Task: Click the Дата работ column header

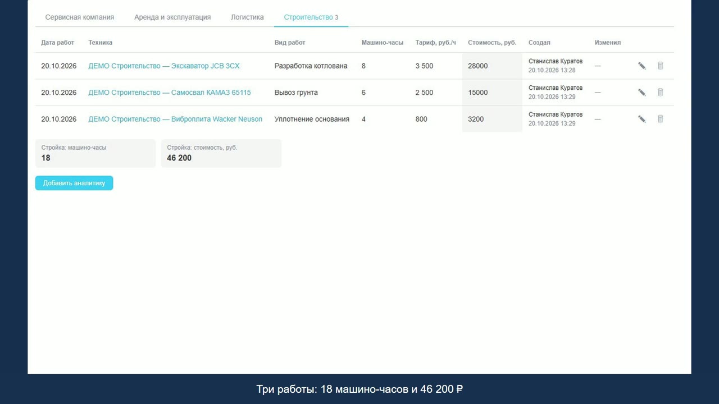Action: [58, 43]
